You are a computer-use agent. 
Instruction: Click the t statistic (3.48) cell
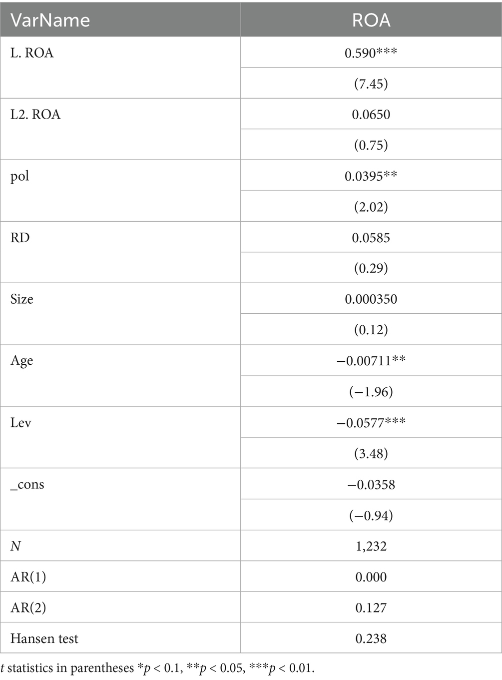(371, 453)
